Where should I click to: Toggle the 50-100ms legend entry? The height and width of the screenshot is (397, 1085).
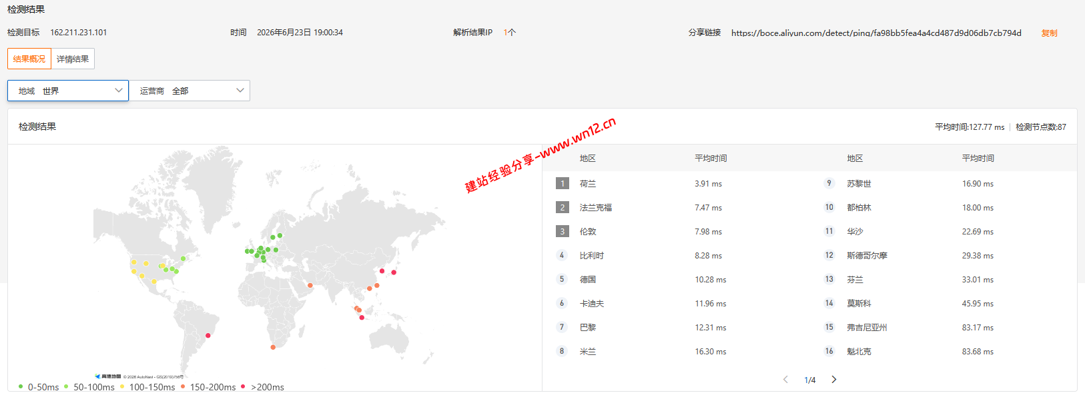pos(89,387)
